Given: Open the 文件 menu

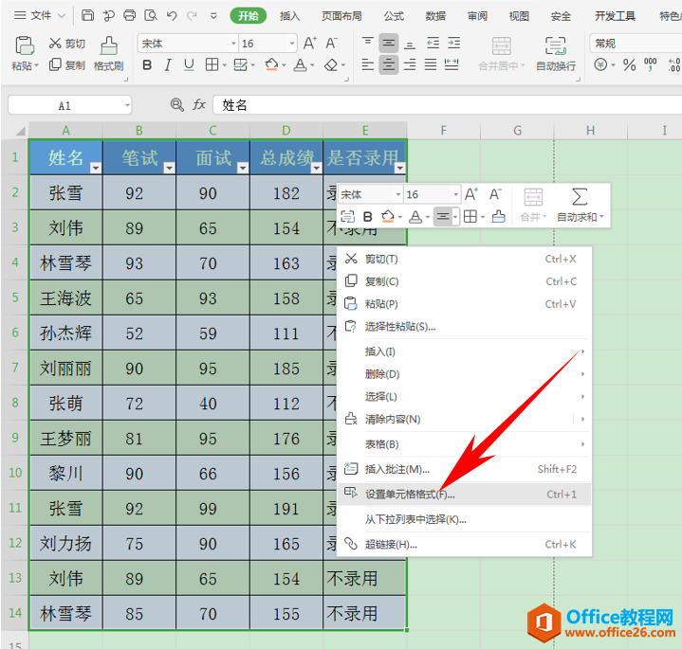Looking at the screenshot, I should click(x=40, y=16).
